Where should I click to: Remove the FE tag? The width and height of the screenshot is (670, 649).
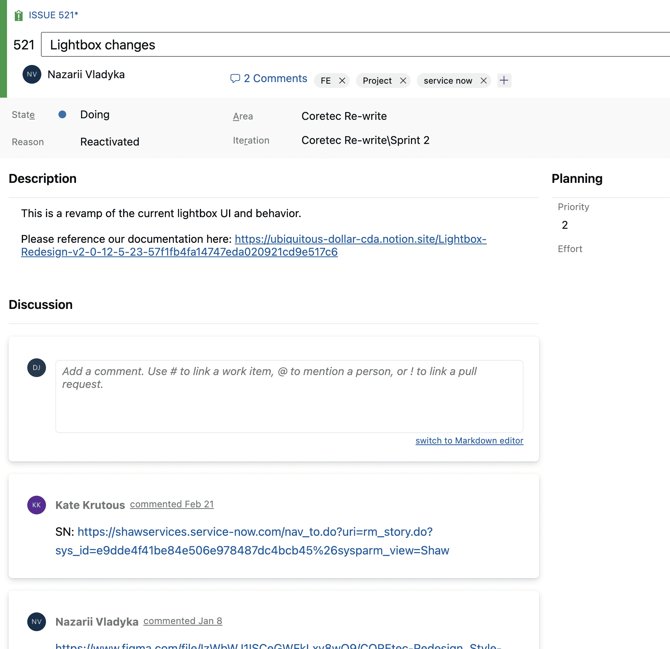342,81
